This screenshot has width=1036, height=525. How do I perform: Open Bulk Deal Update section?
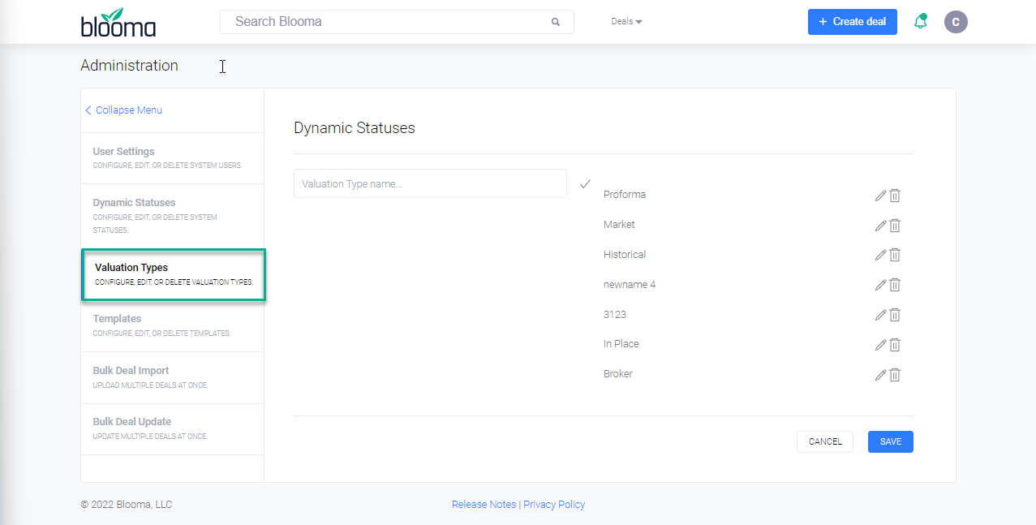(x=173, y=428)
